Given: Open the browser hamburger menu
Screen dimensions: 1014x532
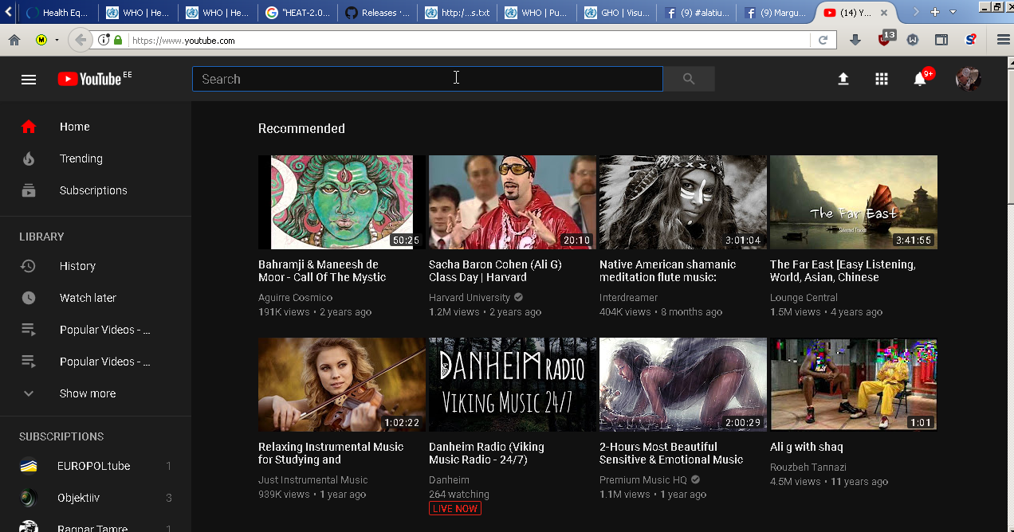Looking at the screenshot, I should 1003,41.
